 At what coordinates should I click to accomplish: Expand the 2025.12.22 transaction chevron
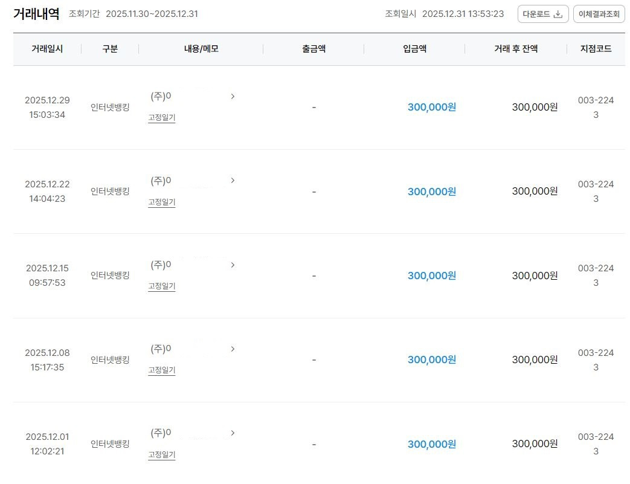pos(233,180)
